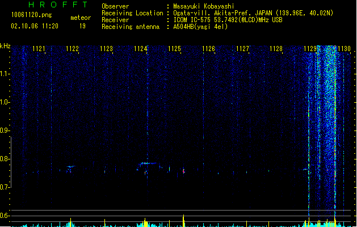Image resolution: width=357 pixels, height=227 pixels.
Task: Click the 1128 time marker
Action: (276, 49)
